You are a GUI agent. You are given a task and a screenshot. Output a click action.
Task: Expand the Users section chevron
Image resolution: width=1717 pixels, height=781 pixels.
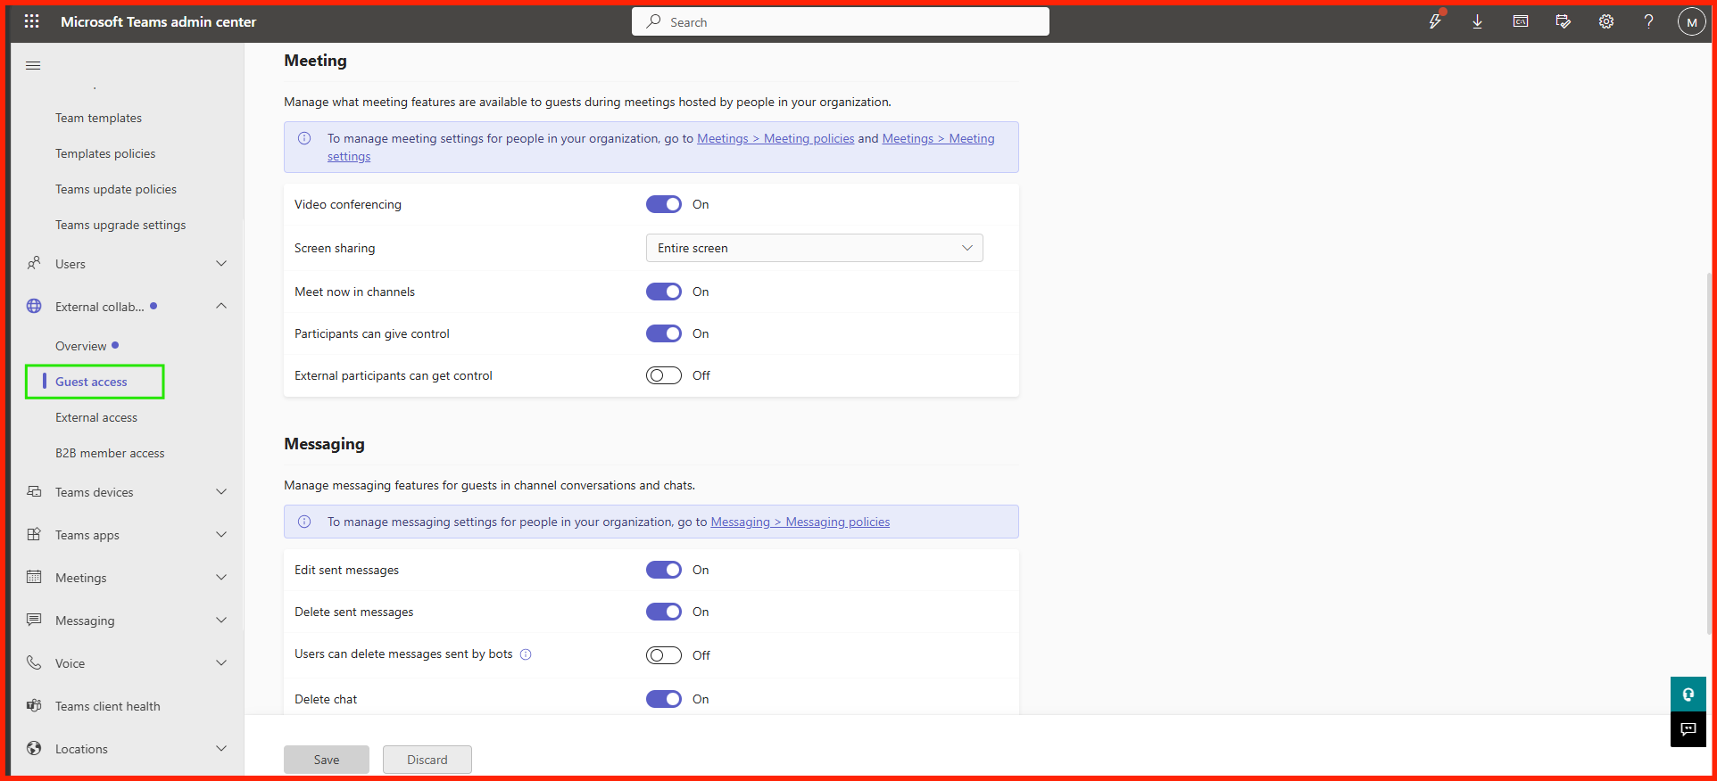[x=221, y=263]
